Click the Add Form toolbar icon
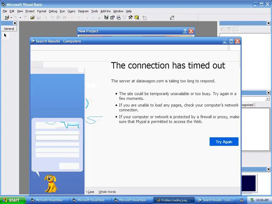 (16, 18)
